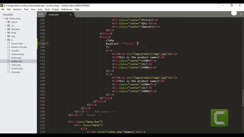Open the Help menu

click(77, 9)
